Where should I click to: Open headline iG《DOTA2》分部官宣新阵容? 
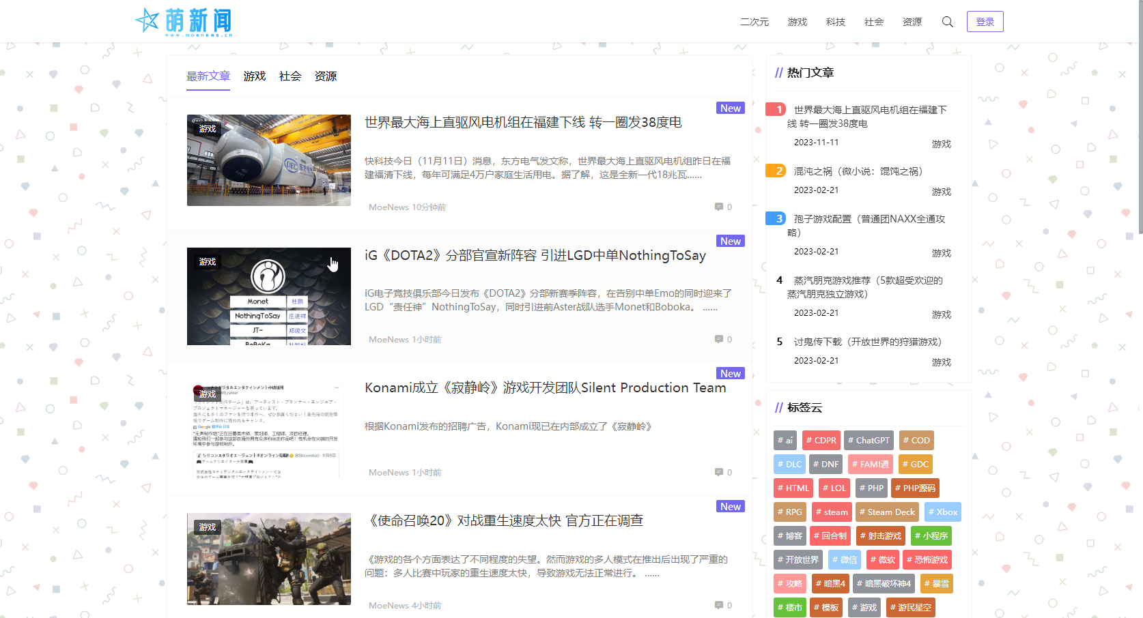(535, 255)
